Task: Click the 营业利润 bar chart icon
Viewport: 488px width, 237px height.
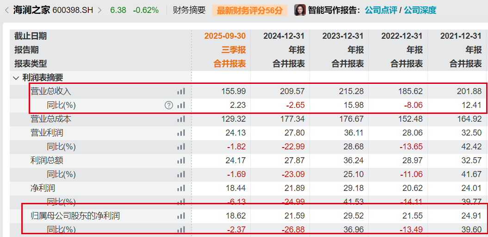Action: point(181,133)
